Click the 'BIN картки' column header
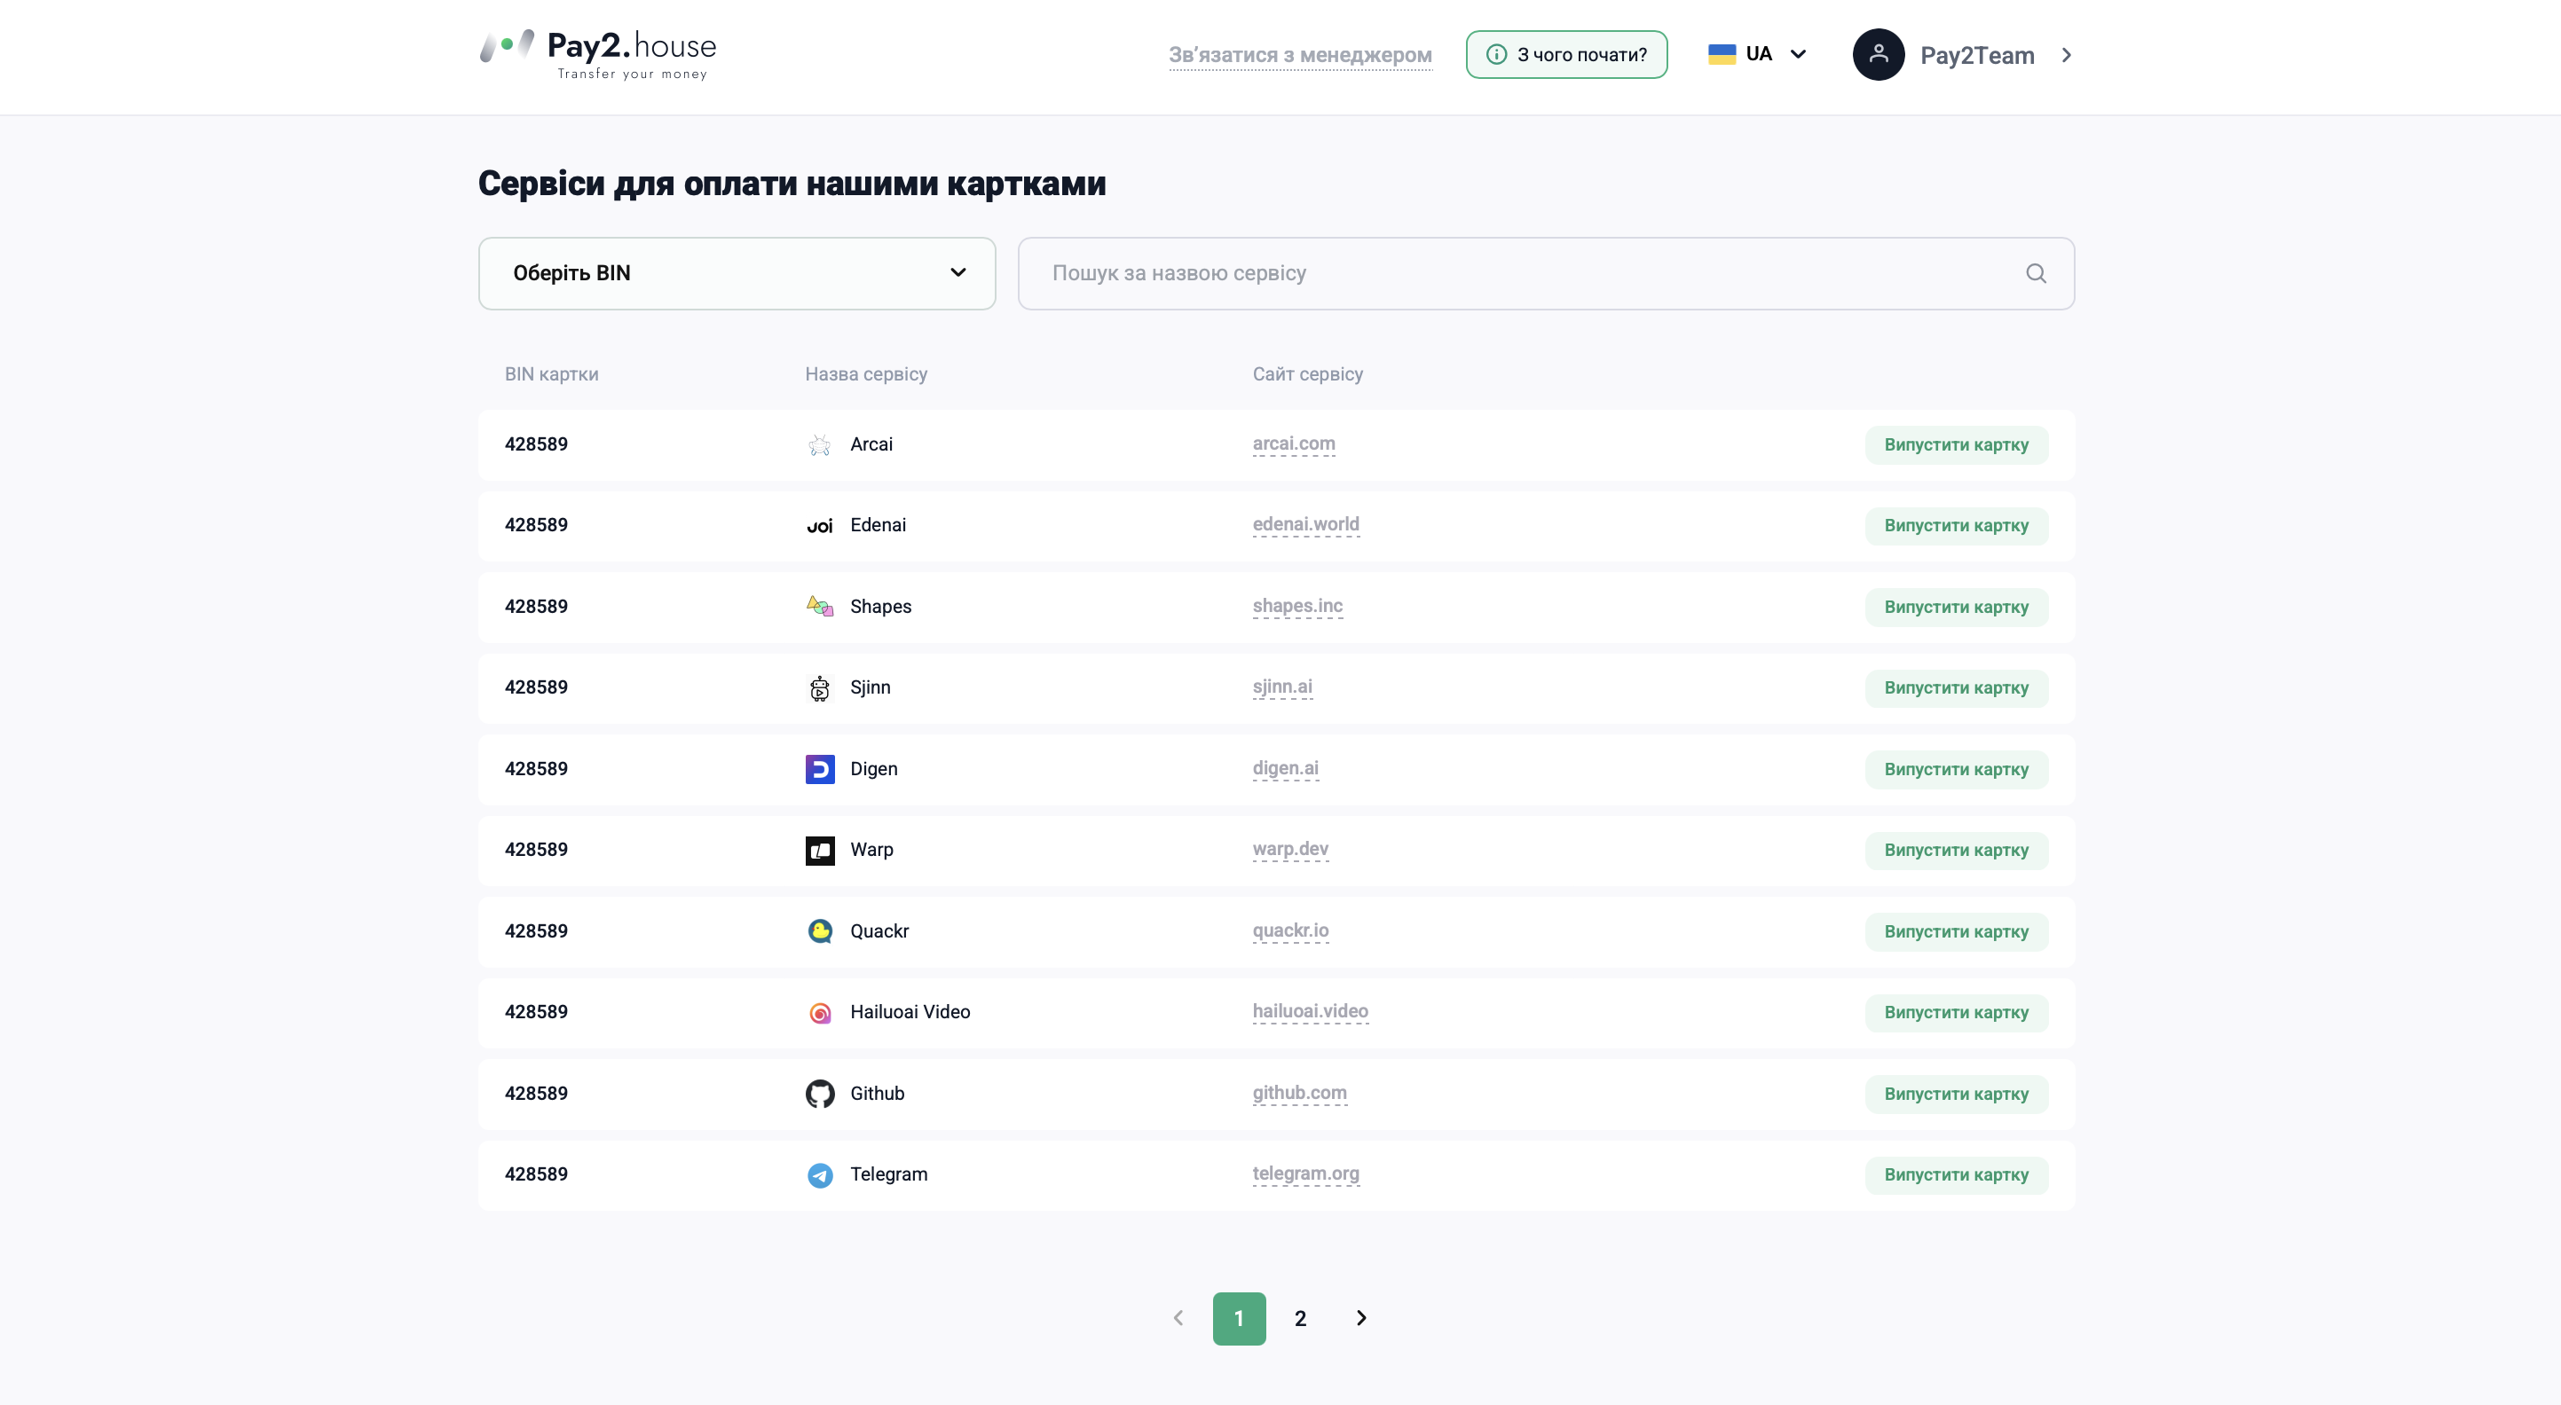Viewport: 2561px width, 1405px height. pyautogui.click(x=552, y=374)
